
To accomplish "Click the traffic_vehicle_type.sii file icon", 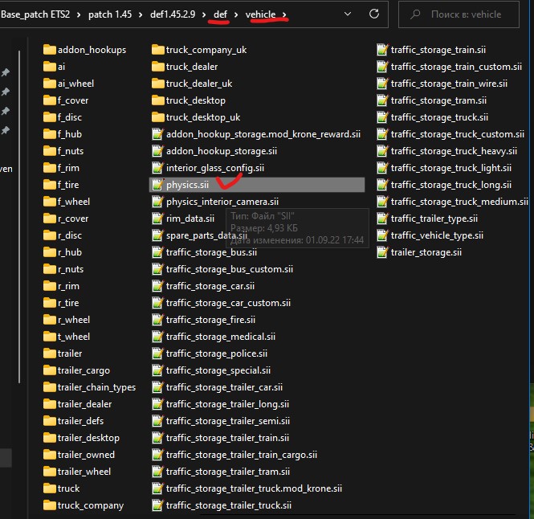I will [x=382, y=235].
